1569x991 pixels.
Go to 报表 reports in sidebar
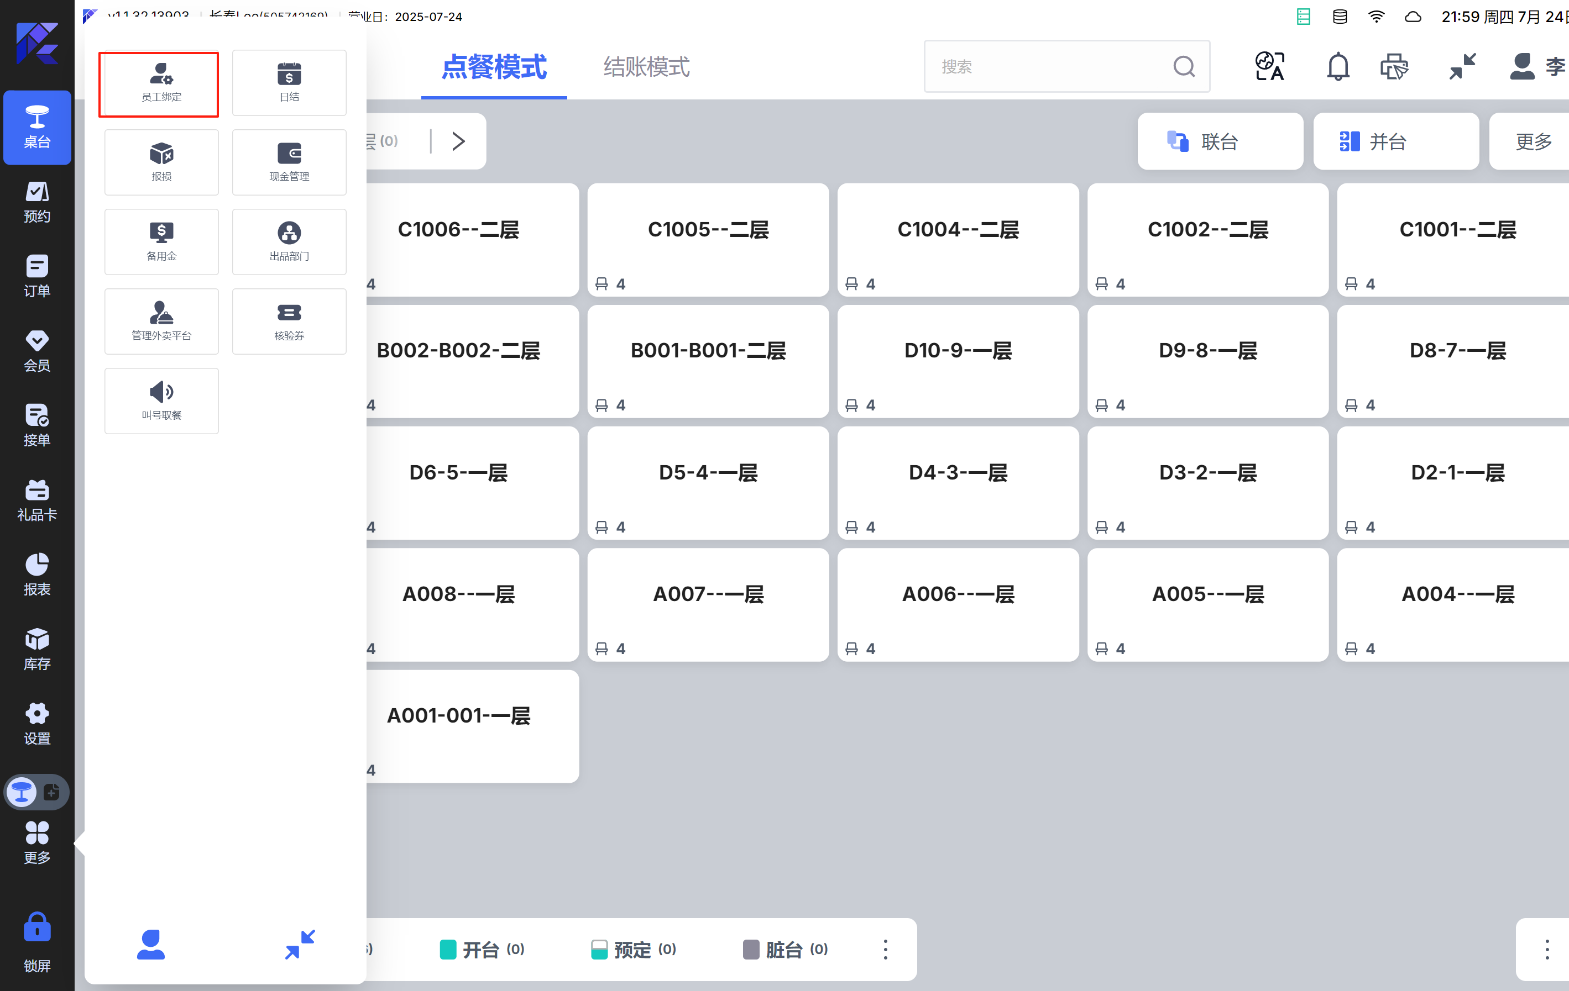[x=37, y=574]
